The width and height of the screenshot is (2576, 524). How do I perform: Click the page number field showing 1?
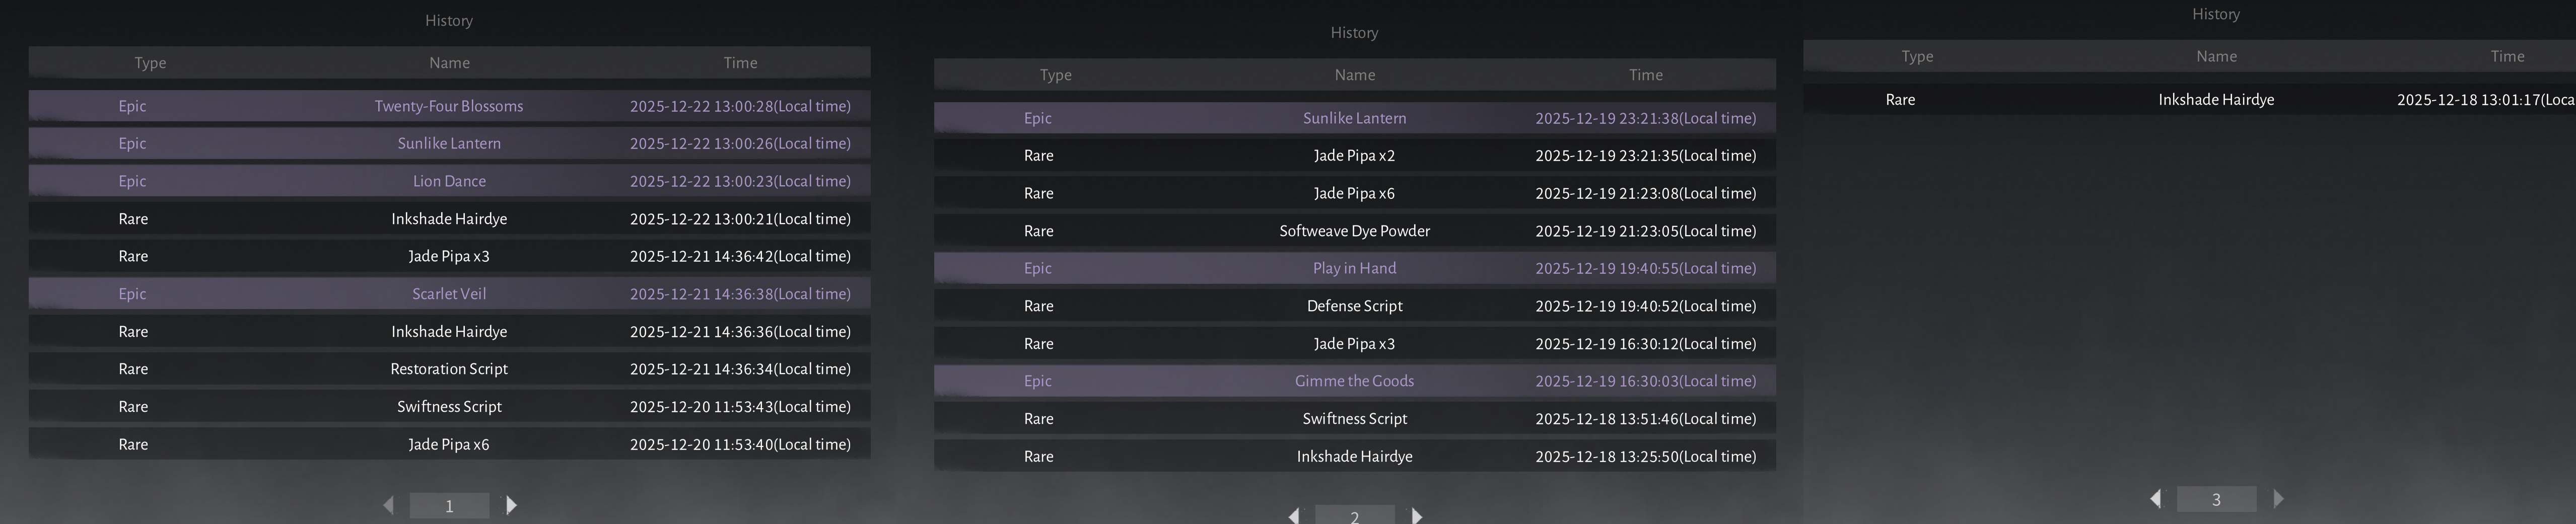click(x=449, y=505)
